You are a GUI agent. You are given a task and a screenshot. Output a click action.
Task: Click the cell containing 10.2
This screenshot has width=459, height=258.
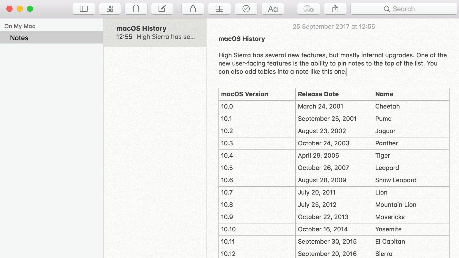tap(257, 131)
